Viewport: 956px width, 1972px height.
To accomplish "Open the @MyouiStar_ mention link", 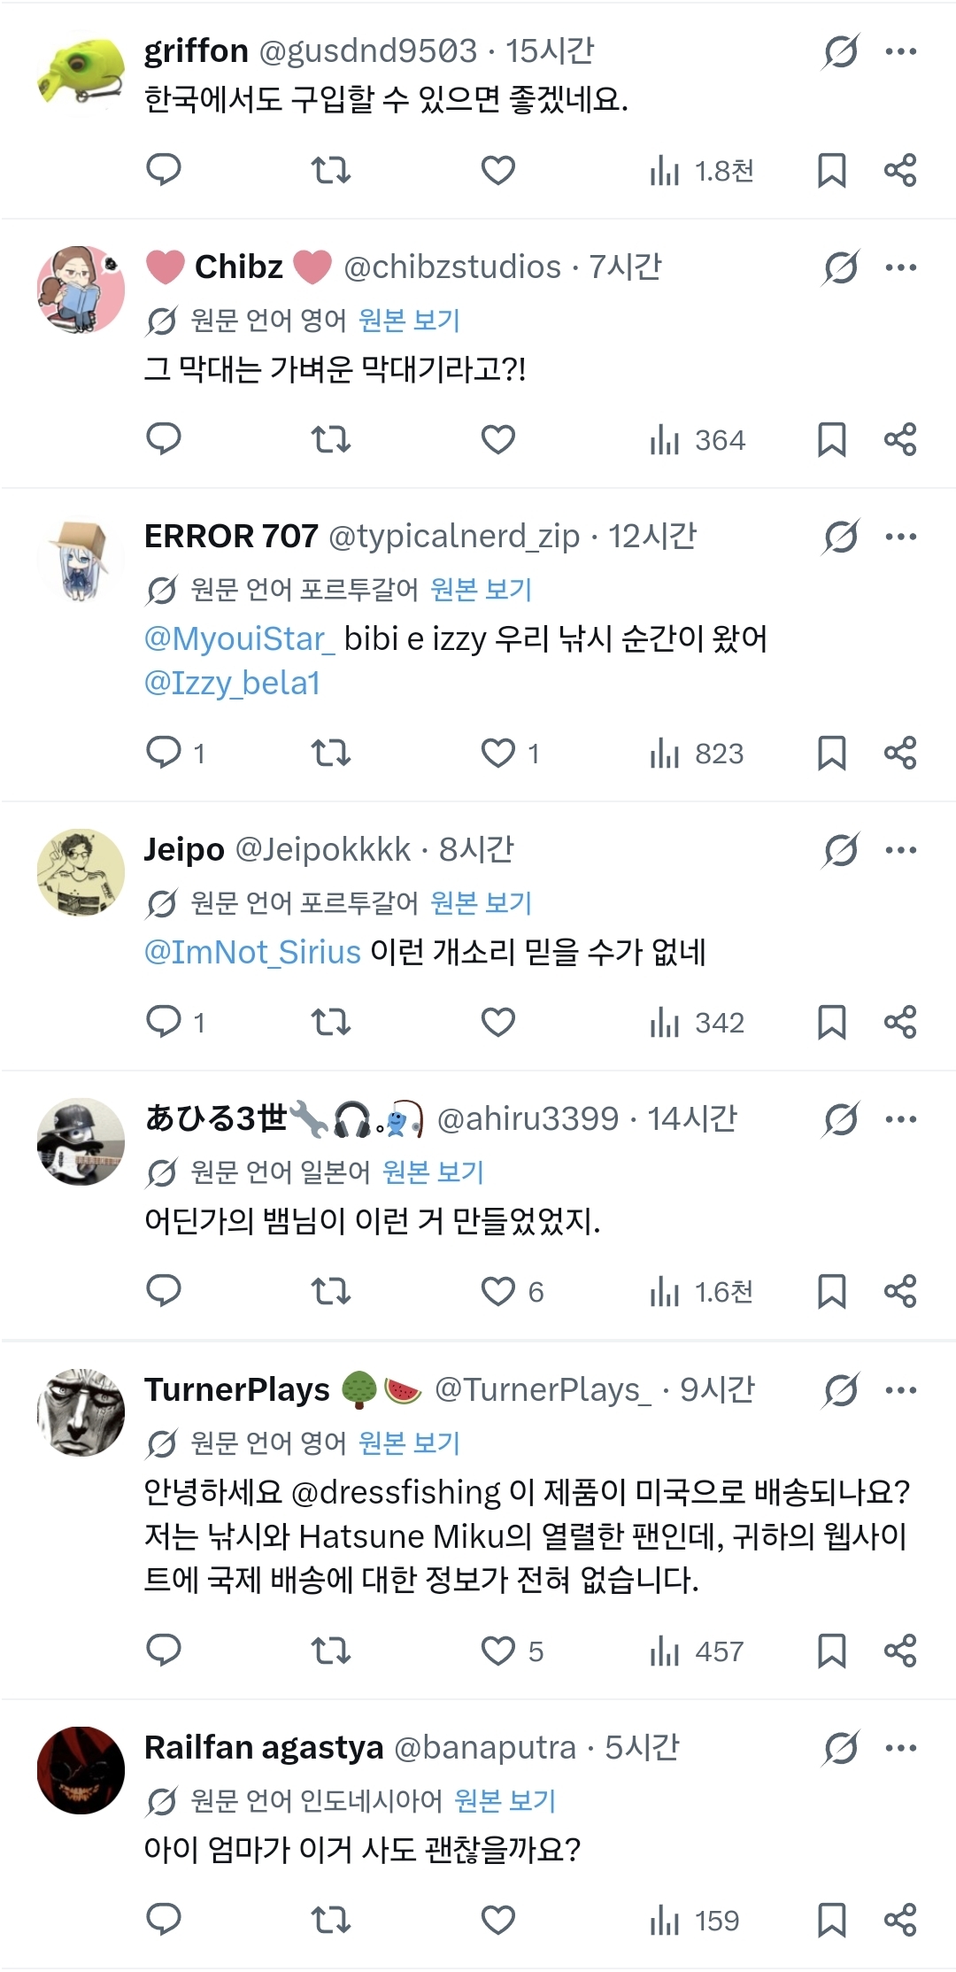I will click(239, 638).
